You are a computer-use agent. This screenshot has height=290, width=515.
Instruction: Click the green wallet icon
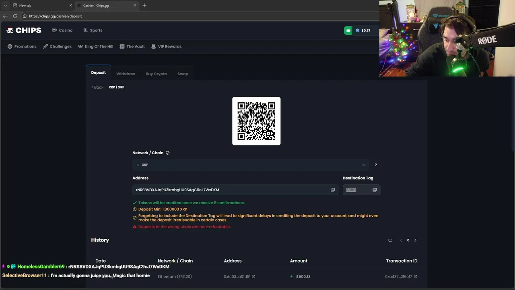(348, 30)
